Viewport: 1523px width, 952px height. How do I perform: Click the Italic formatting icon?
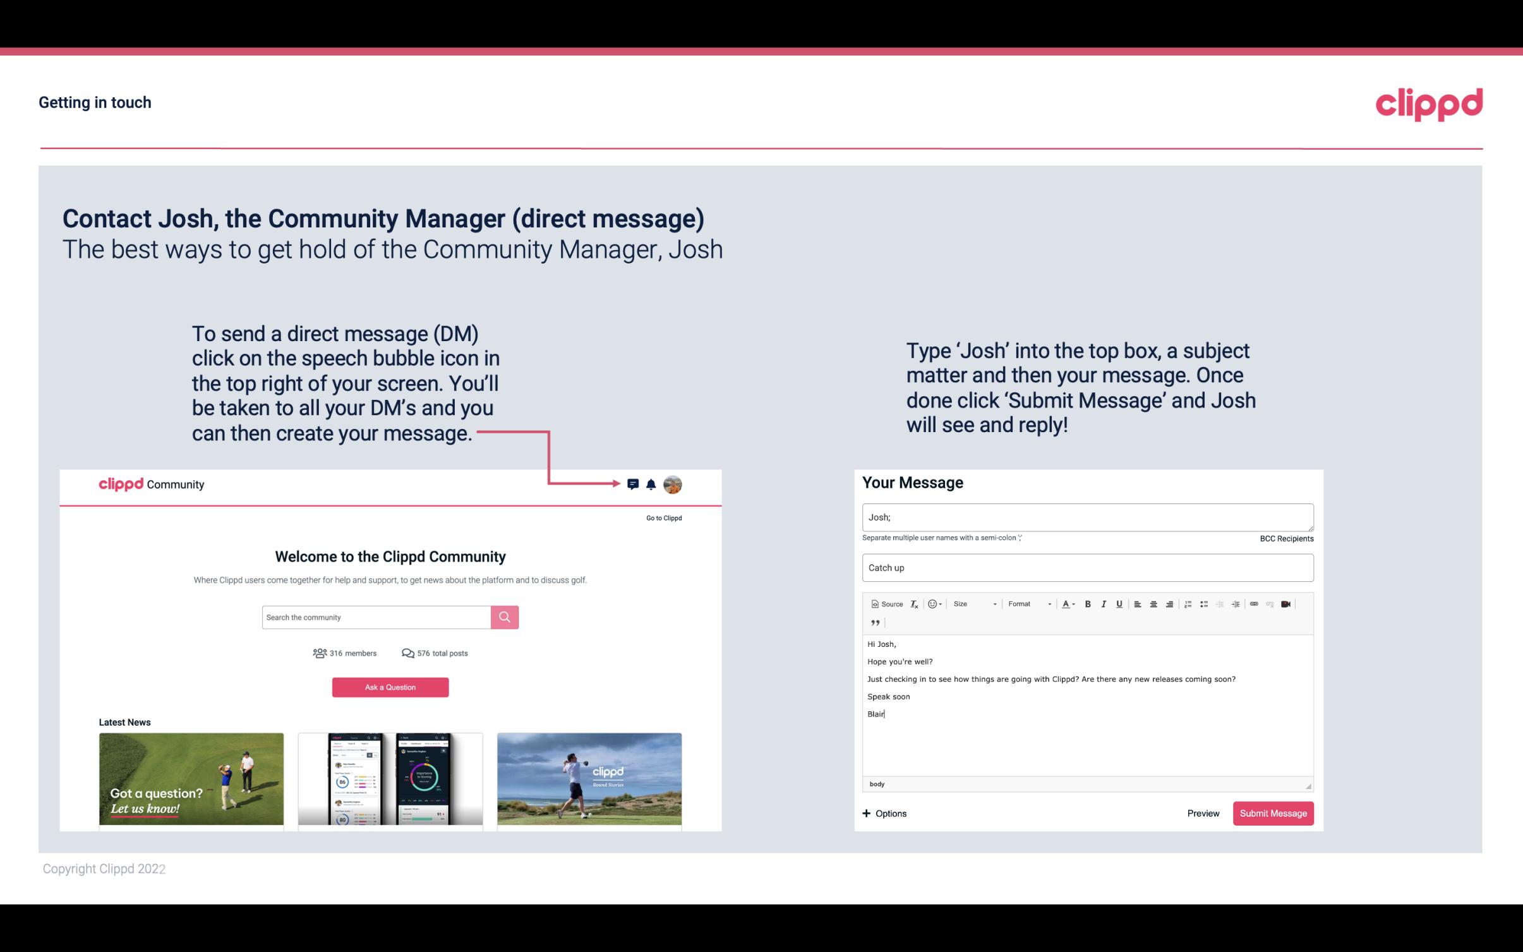point(1104,603)
